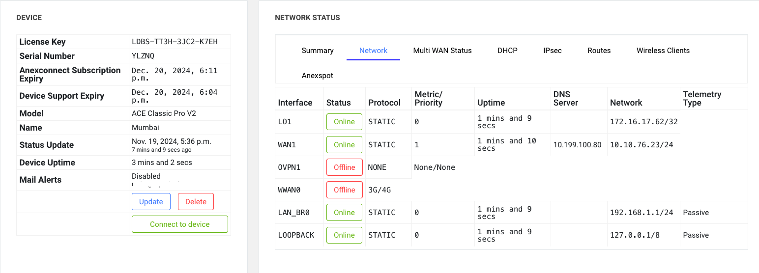Image resolution: width=759 pixels, height=273 pixels.
Task: Click the STATIC protocol of WAN1
Action: click(x=381, y=145)
